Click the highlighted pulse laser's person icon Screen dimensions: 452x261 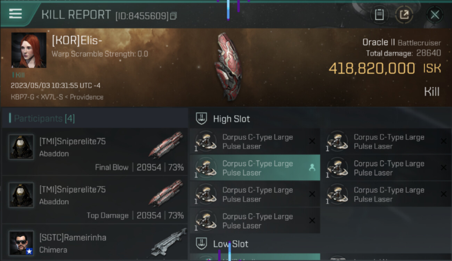point(312,168)
